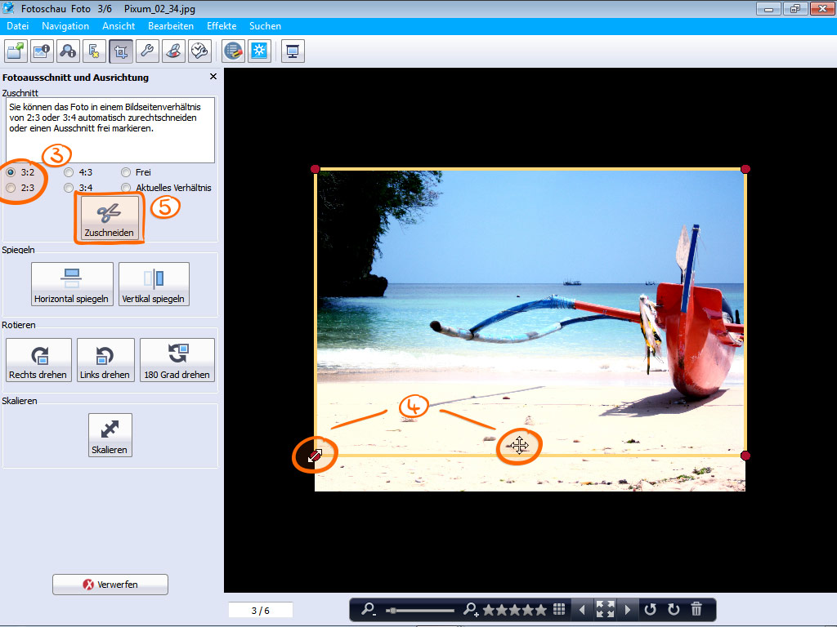Click the image info toolbar icon

pyautogui.click(x=42, y=51)
